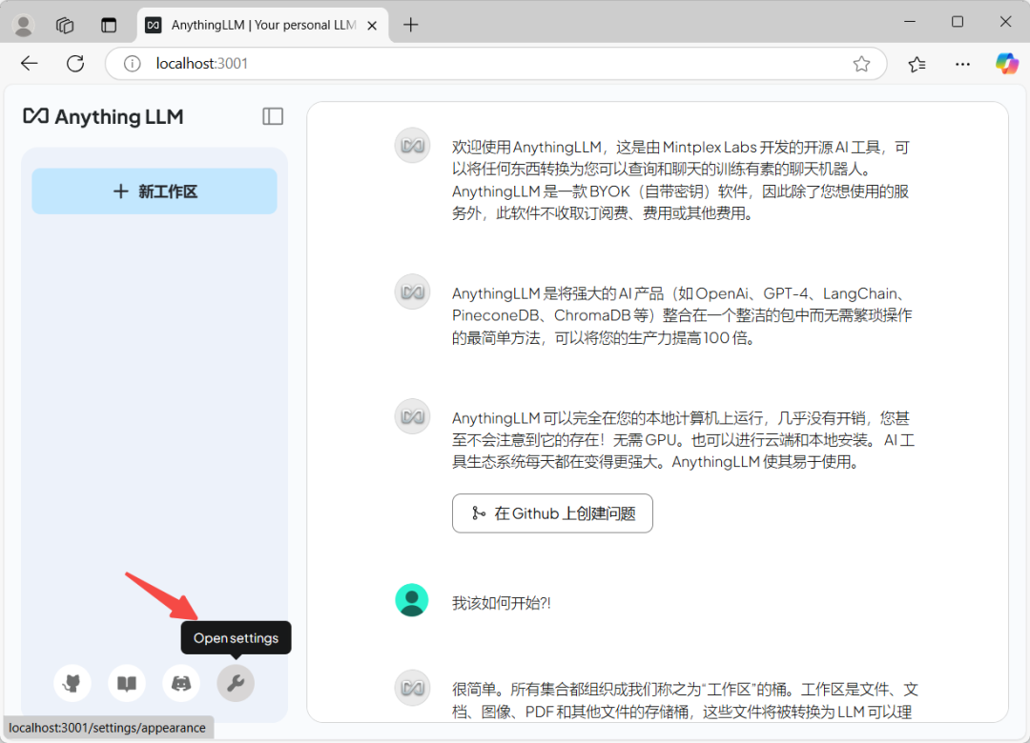Open Copilot in the browser toolbar

1006,64
